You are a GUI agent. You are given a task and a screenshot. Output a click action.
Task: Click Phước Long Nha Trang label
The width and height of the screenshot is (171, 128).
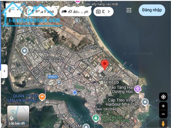(53, 59)
